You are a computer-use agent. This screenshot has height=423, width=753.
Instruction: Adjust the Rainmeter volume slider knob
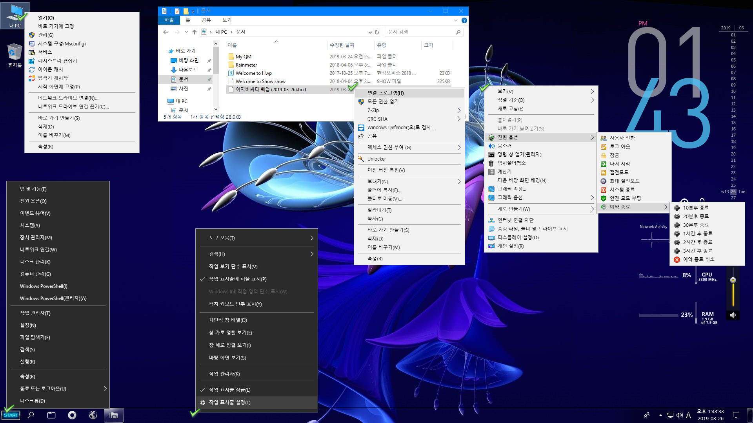(733, 280)
